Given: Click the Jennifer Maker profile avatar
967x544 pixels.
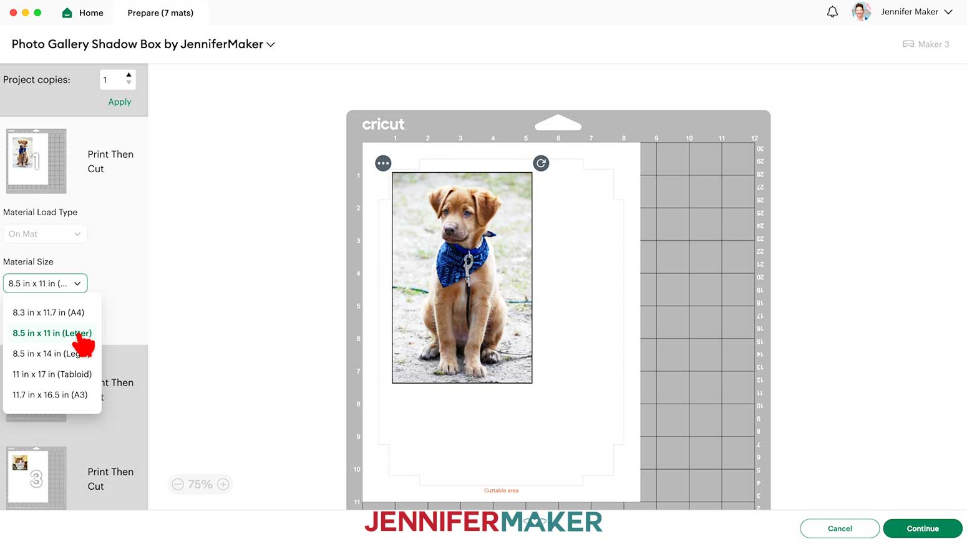Looking at the screenshot, I should click(x=862, y=12).
